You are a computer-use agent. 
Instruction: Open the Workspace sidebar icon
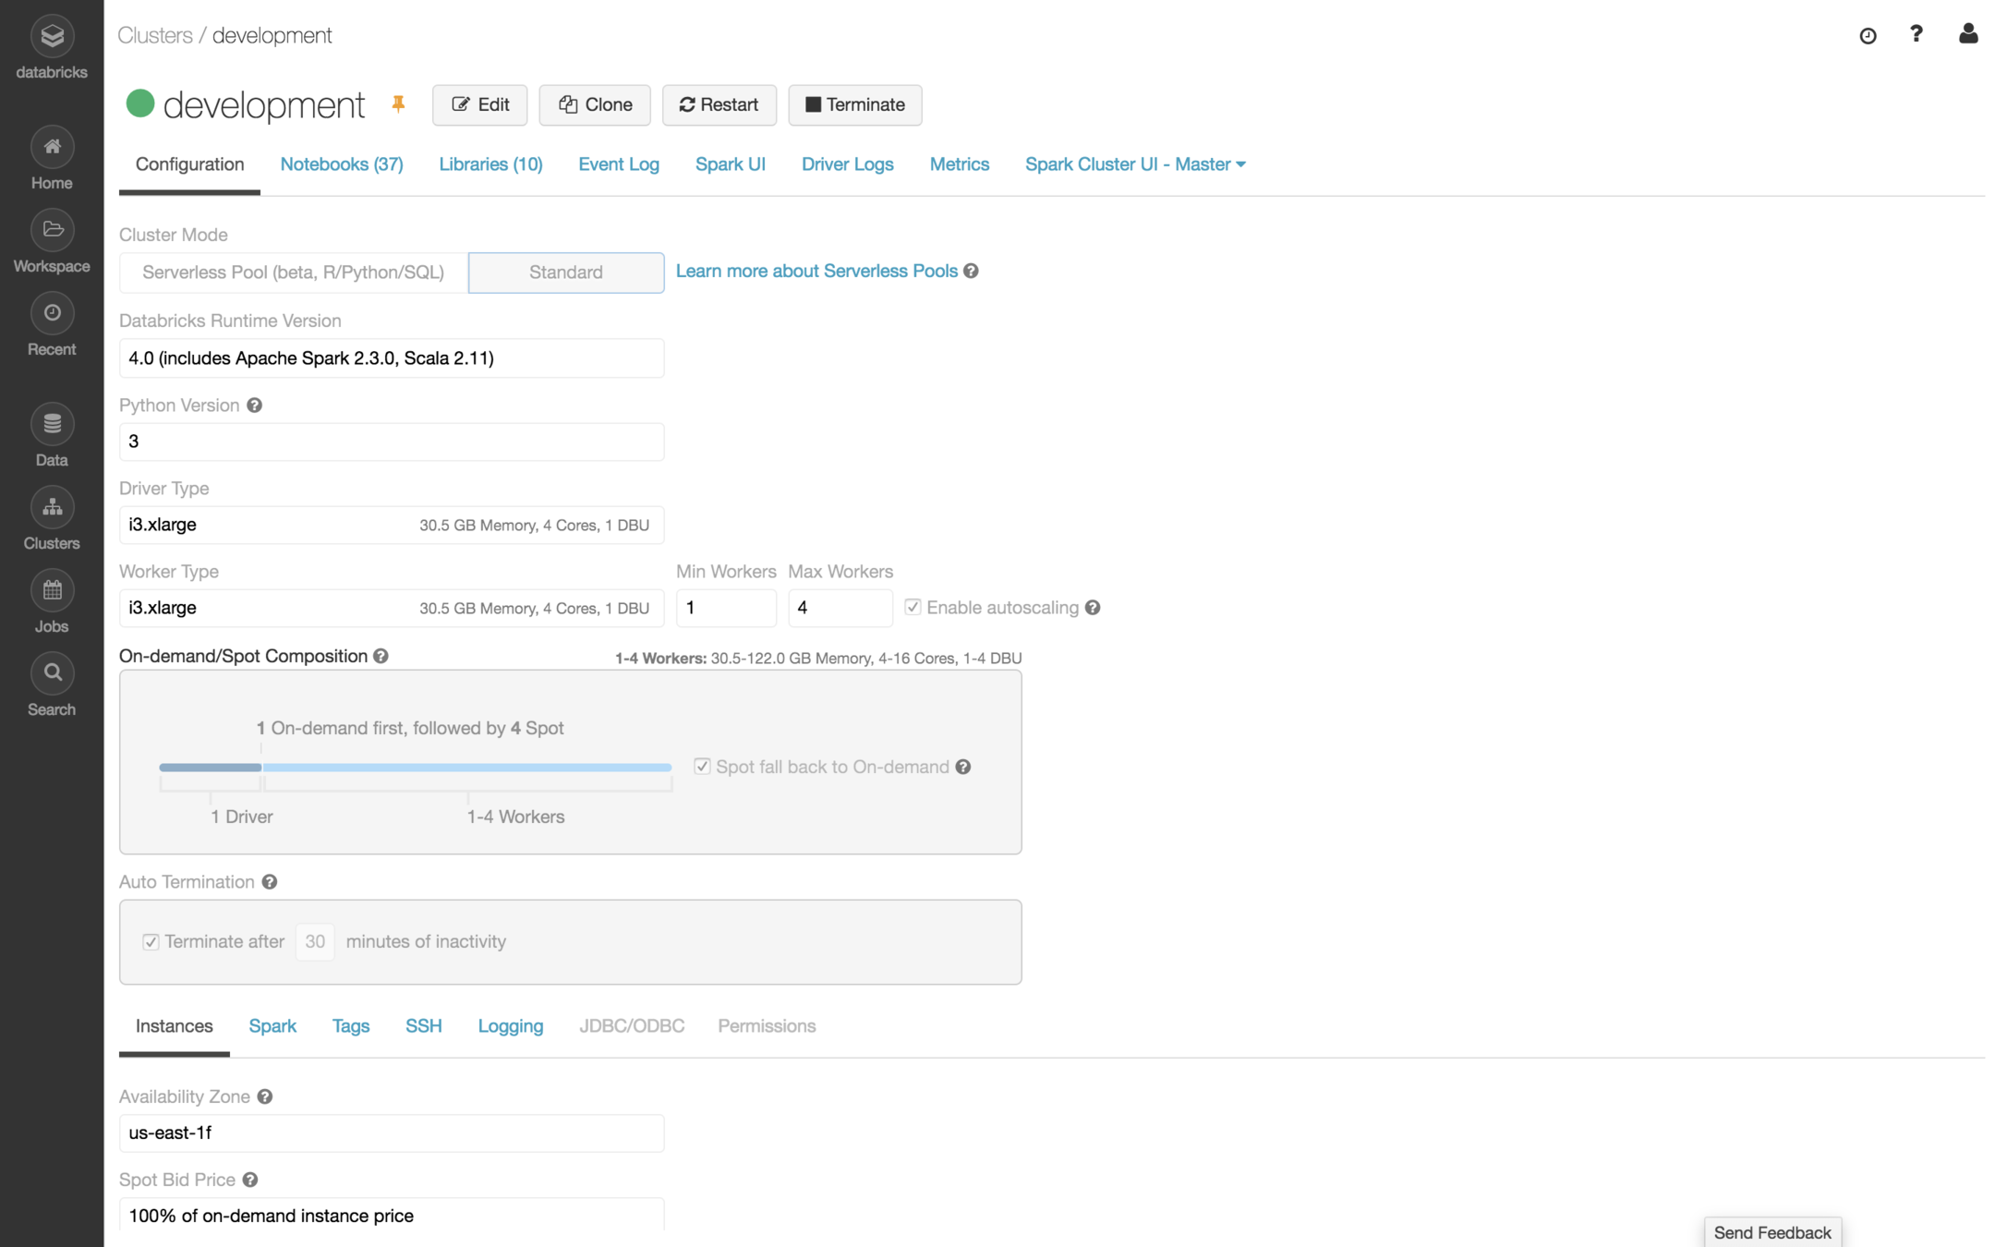52,231
